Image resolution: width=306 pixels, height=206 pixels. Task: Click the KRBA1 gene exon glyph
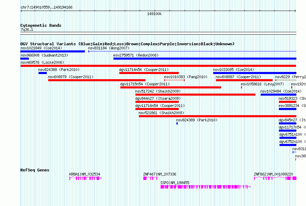tap(86, 178)
